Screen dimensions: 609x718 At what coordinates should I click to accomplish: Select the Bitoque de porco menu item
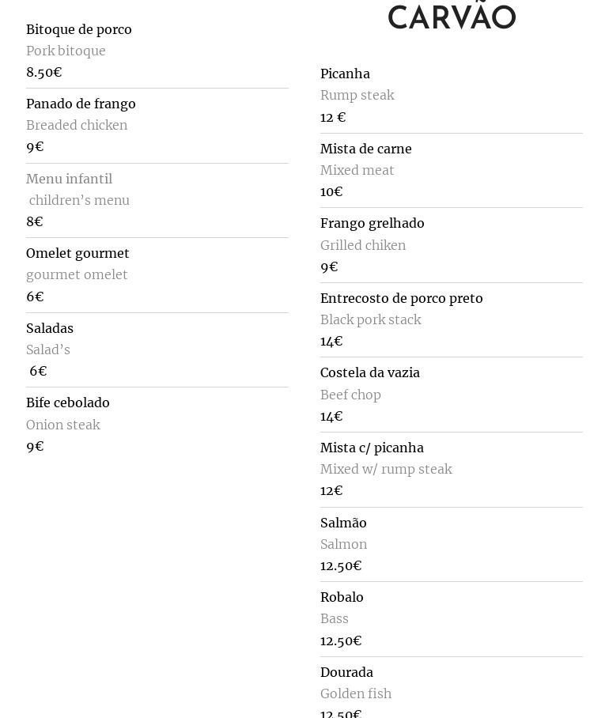click(x=79, y=29)
